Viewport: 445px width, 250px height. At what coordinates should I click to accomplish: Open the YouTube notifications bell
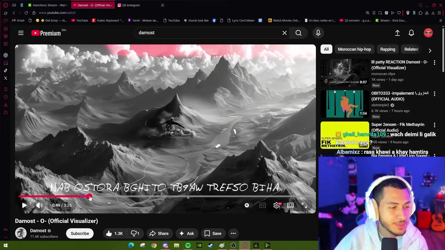coord(411,33)
